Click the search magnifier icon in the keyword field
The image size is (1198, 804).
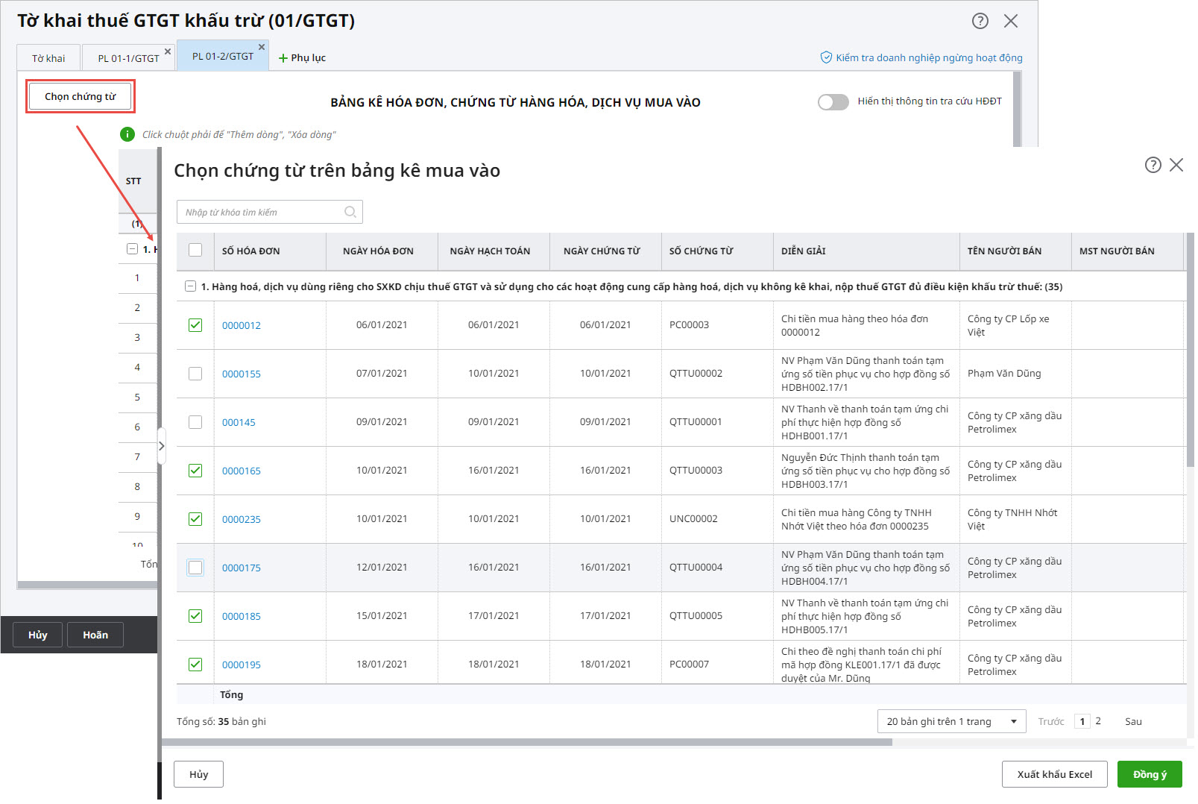[350, 213]
